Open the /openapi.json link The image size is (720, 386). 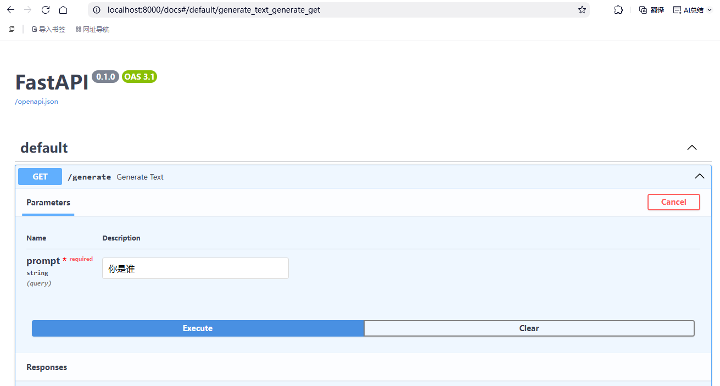pos(36,102)
